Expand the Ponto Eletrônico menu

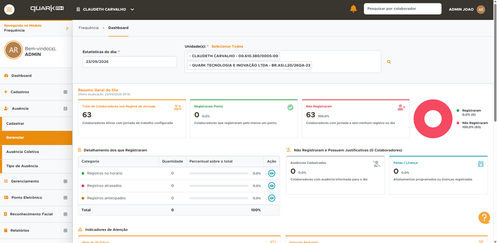(66, 198)
